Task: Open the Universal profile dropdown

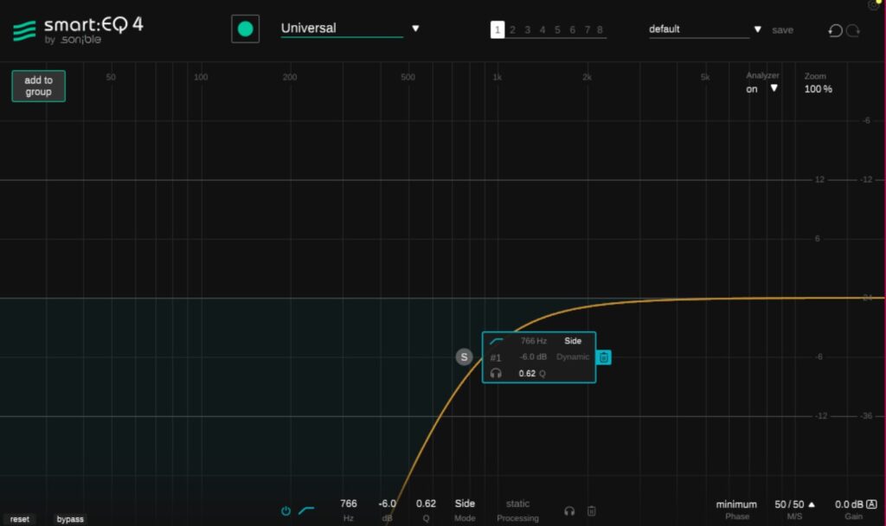Action: click(x=415, y=29)
